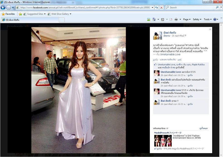Open Web Slice Gallery dropdown
223x157 pixels.
coord(60,14)
